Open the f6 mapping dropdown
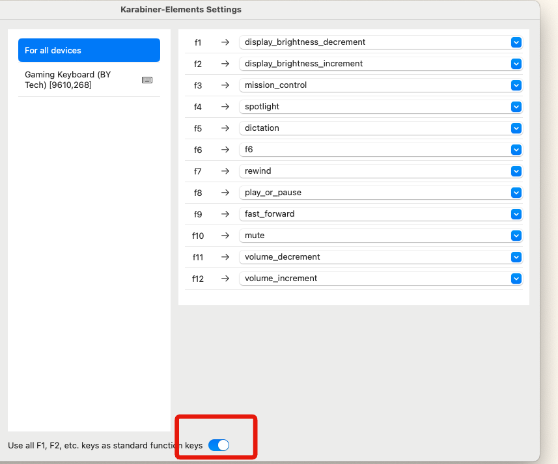The width and height of the screenshot is (558, 464). pyautogui.click(x=381, y=150)
